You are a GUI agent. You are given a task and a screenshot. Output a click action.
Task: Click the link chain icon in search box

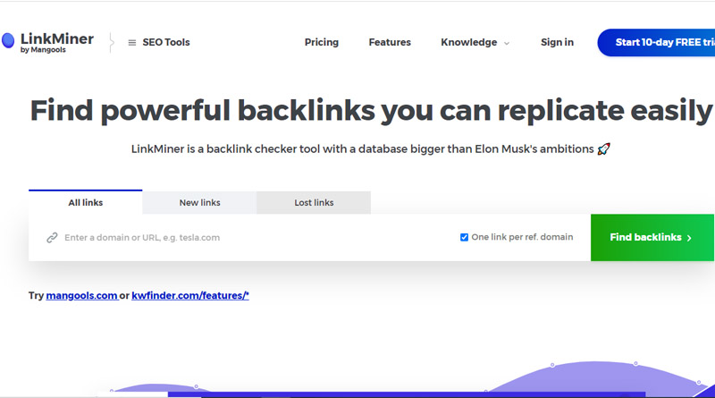[52, 237]
